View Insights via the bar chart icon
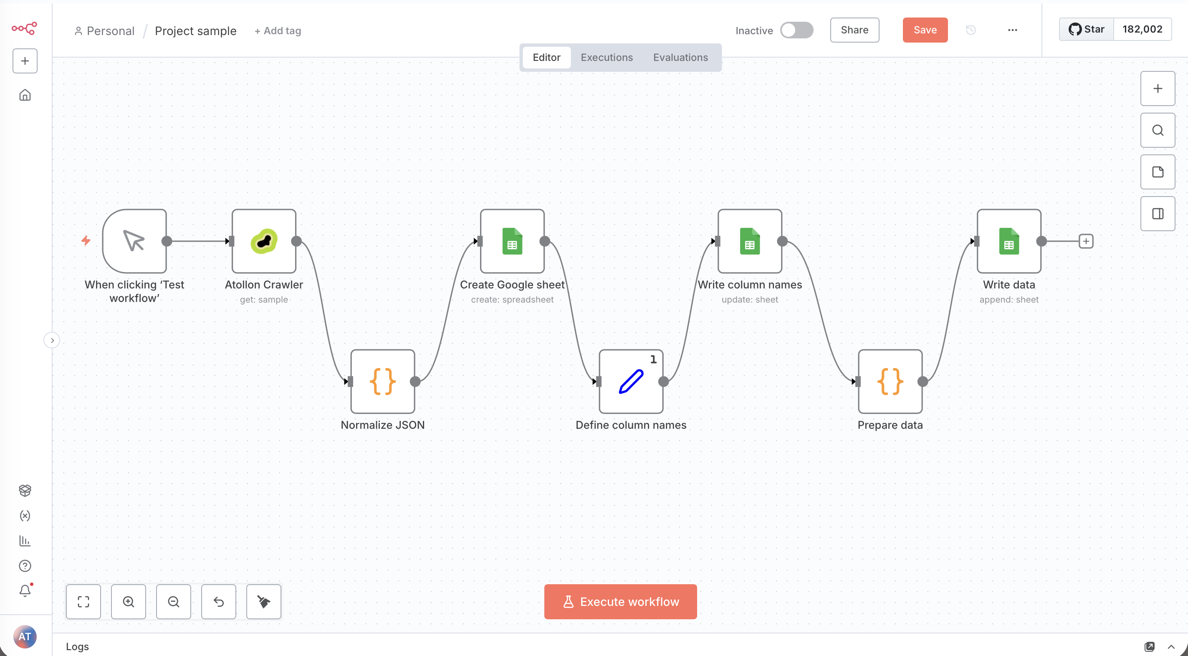Viewport: 1188px width, 656px height. (25, 541)
